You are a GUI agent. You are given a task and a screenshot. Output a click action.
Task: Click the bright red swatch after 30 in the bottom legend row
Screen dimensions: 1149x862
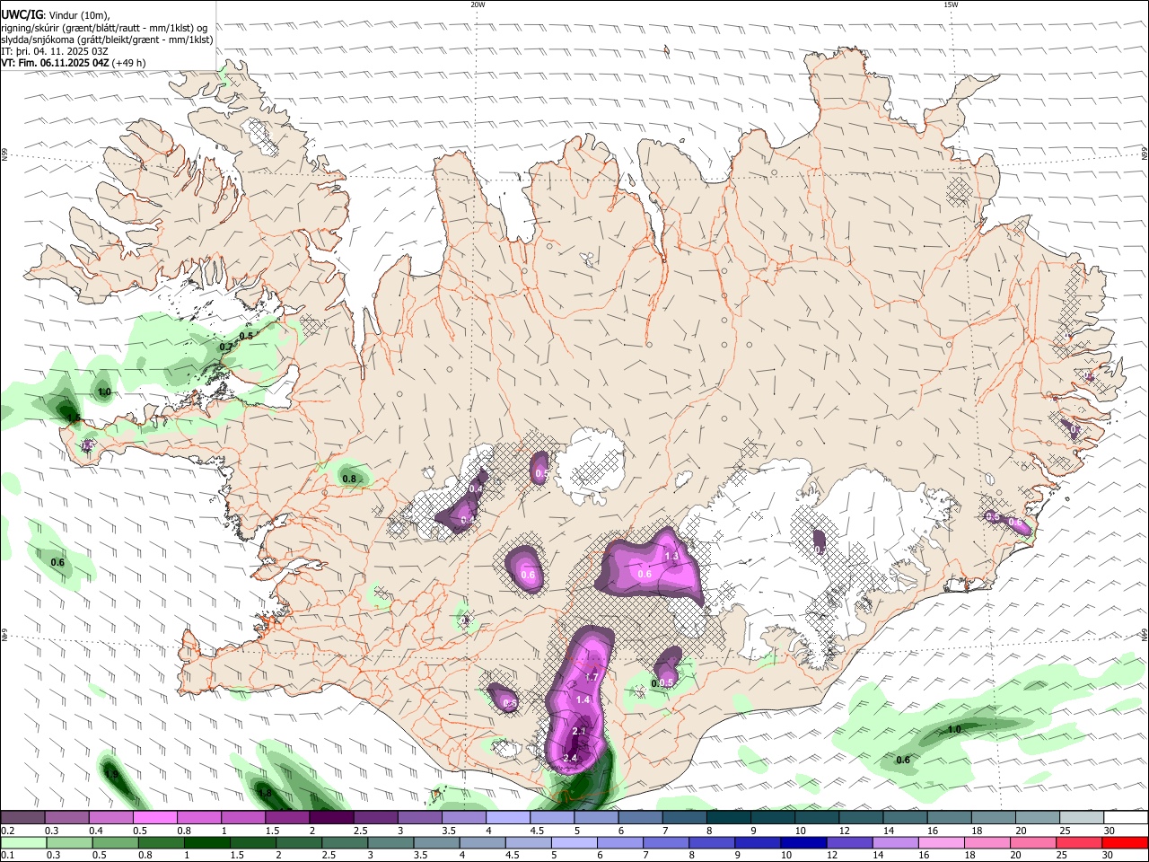(1126, 842)
